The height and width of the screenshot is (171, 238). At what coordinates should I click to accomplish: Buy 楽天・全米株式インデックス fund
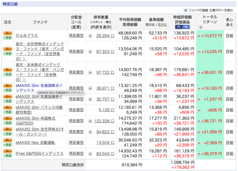[x=8, y=70]
